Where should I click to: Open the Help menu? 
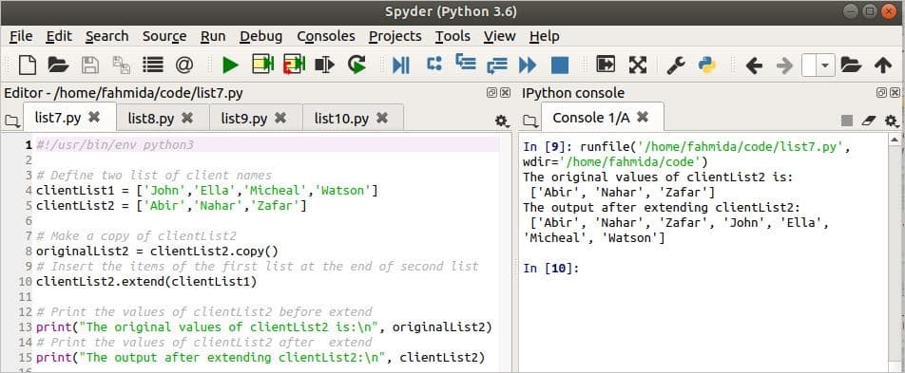pyautogui.click(x=544, y=36)
